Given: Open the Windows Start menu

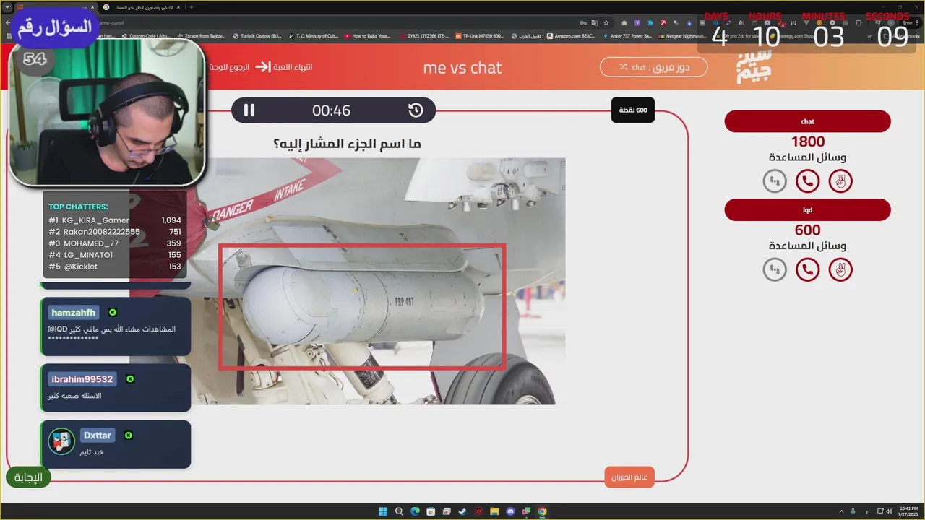Looking at the screenshot, I should coord(383,511).
